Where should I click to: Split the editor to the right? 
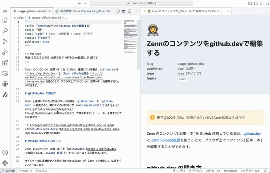[130, 11]
